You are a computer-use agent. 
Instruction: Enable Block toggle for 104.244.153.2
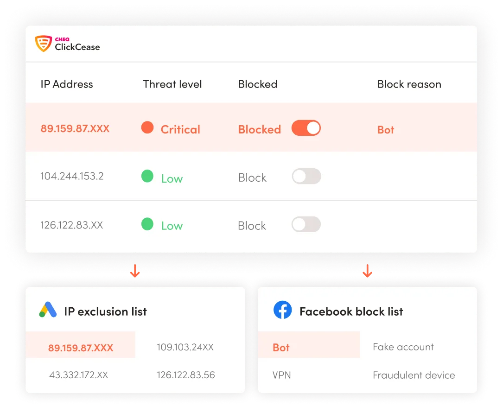[306, 176]
